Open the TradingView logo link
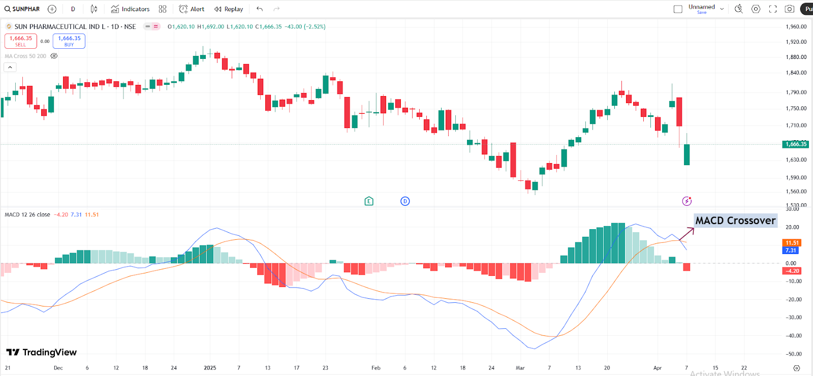 click(41, 352)
